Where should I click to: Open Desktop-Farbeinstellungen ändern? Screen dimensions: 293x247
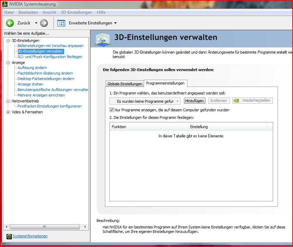coord(46,79)
